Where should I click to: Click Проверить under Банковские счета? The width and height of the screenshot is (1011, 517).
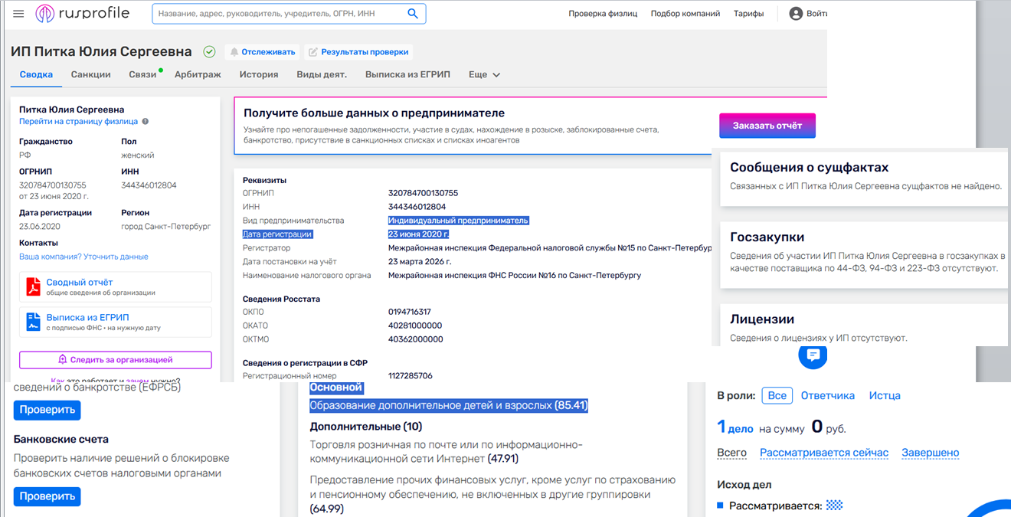[47, 496]
